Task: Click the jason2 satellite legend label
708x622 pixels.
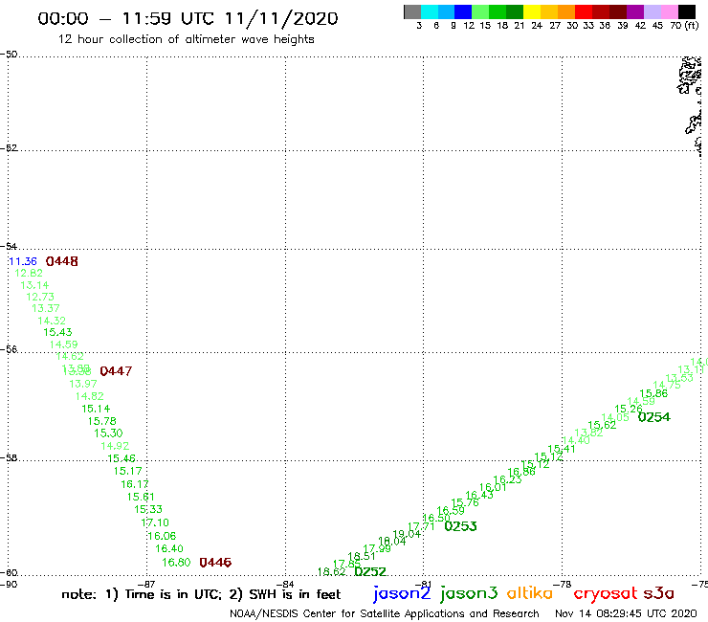Action: click(x=402, y=593)
